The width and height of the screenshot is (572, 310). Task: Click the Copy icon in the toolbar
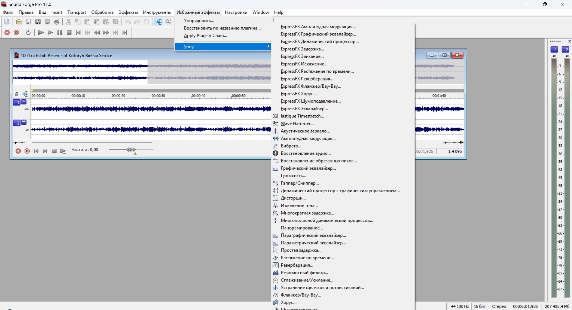(78, 22)
